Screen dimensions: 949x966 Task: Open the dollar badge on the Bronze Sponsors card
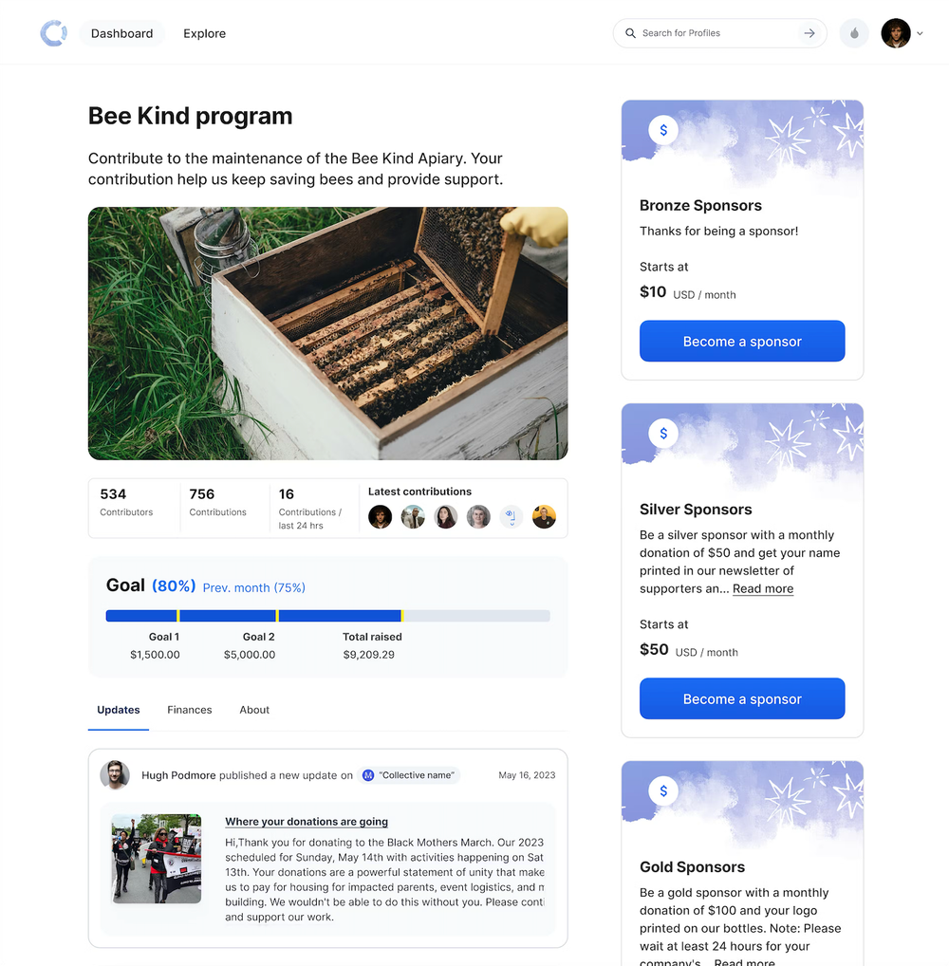click(x=663, y=131)
